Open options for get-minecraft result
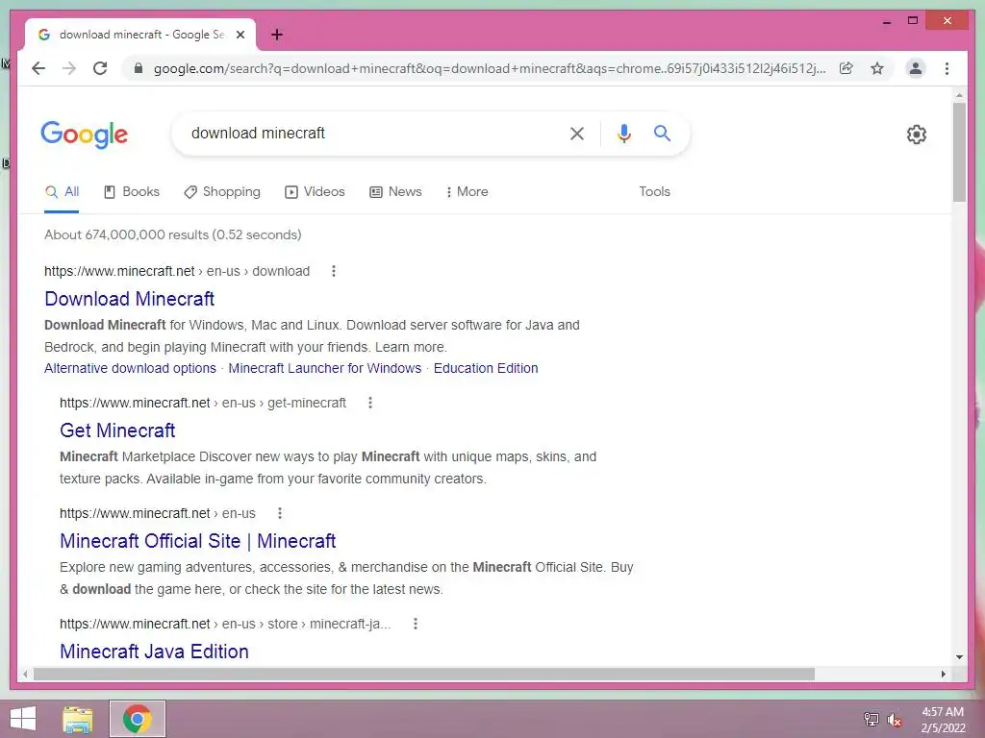Screen dimensions: 985x738 point(370,403)
